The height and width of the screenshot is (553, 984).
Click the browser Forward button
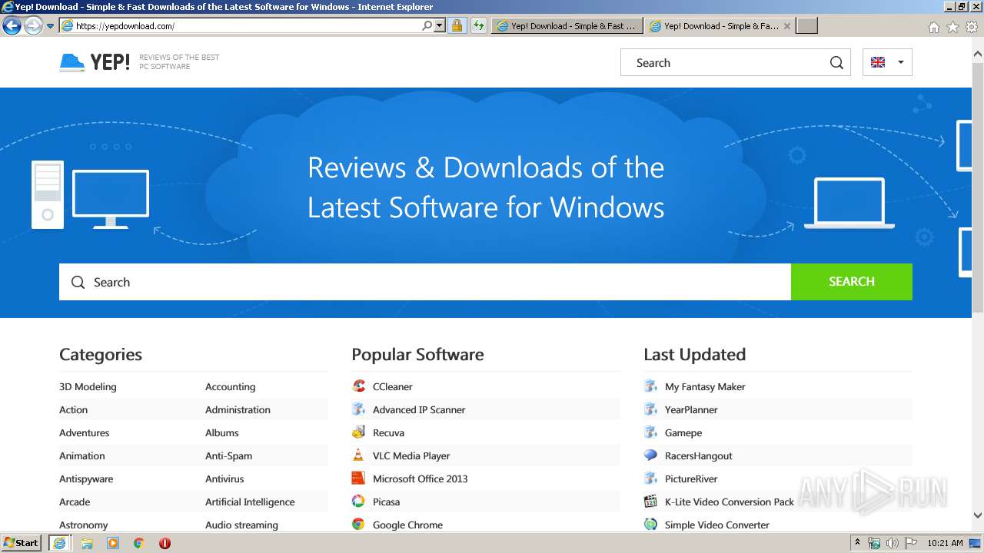pos(33,26)
